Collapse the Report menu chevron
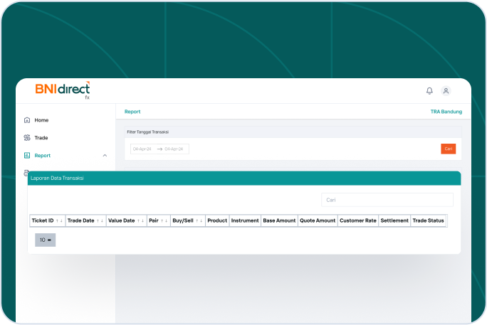Image resolution: width=487 pixels, height=325 pixels. [105, 155]
